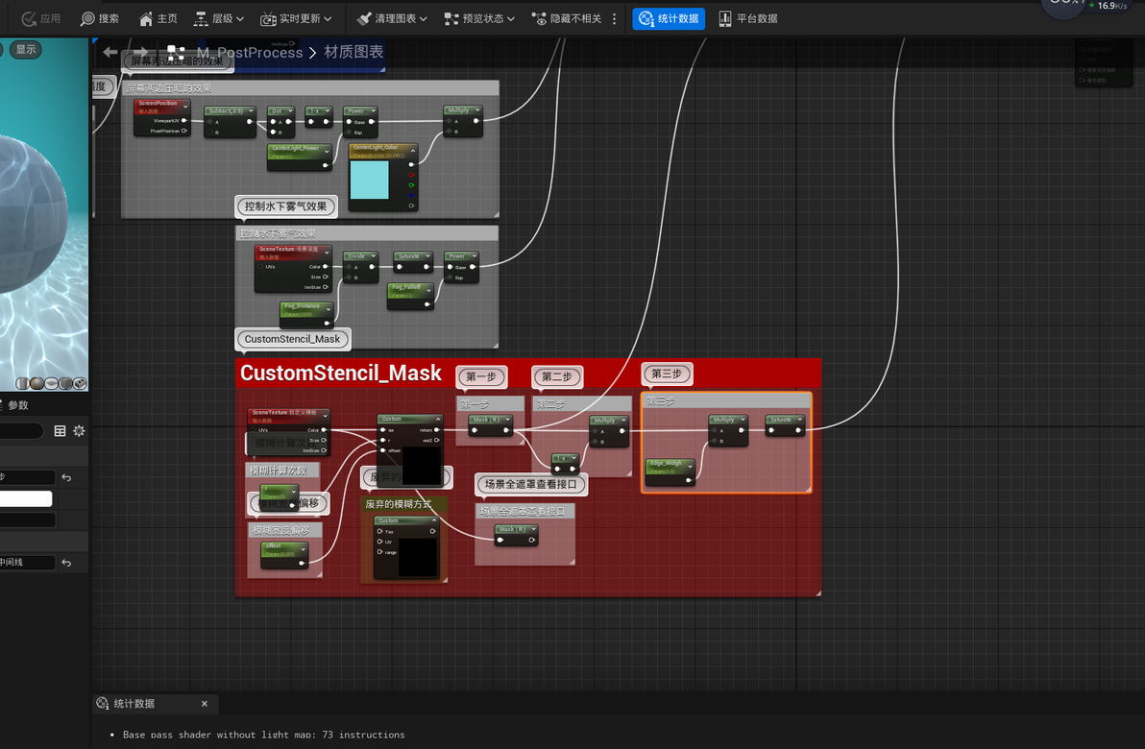Switch to the 参数 (Parameters) tab
This screenshot has height=749, width=1145.
[16, 405]
